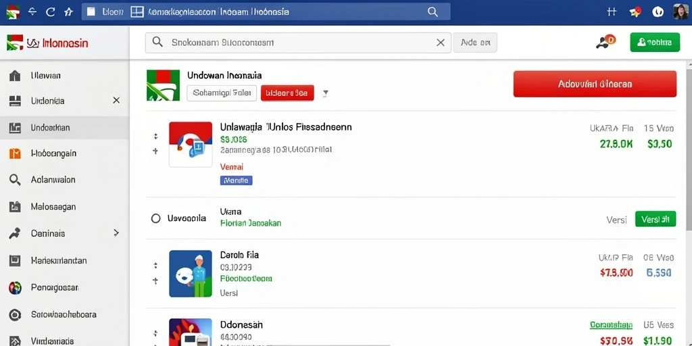Open Malosaegan in the sidebar
692x346 pixels.
click(x=64, y=207)
